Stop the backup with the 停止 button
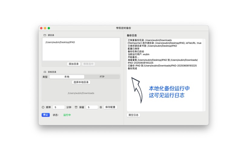 coord(46,115)
